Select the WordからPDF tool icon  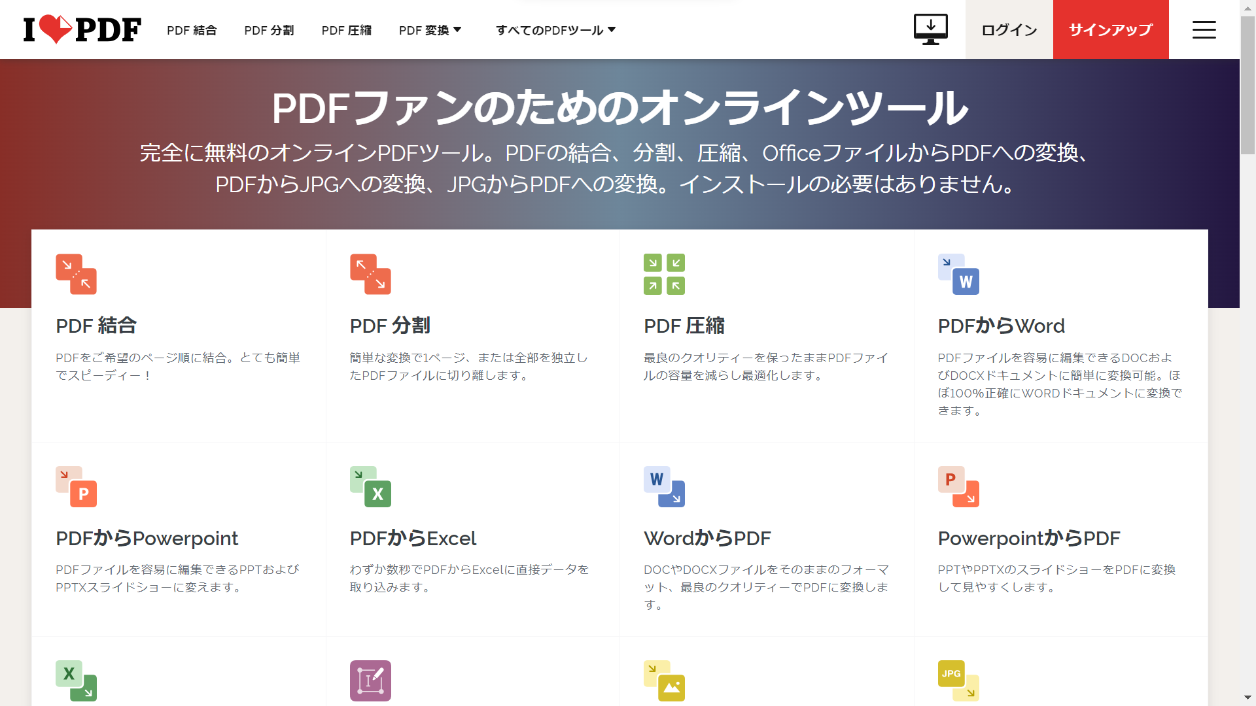(x=664, y=487)
